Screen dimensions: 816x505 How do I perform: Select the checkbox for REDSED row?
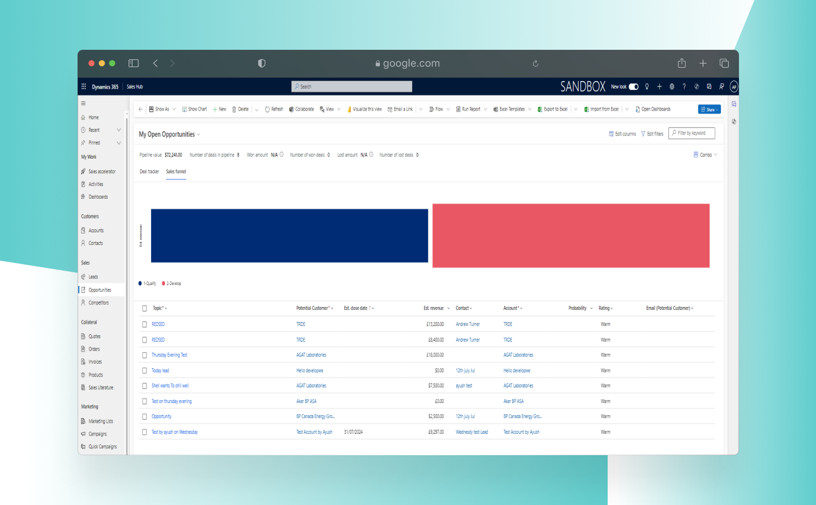tap(144, 324)
